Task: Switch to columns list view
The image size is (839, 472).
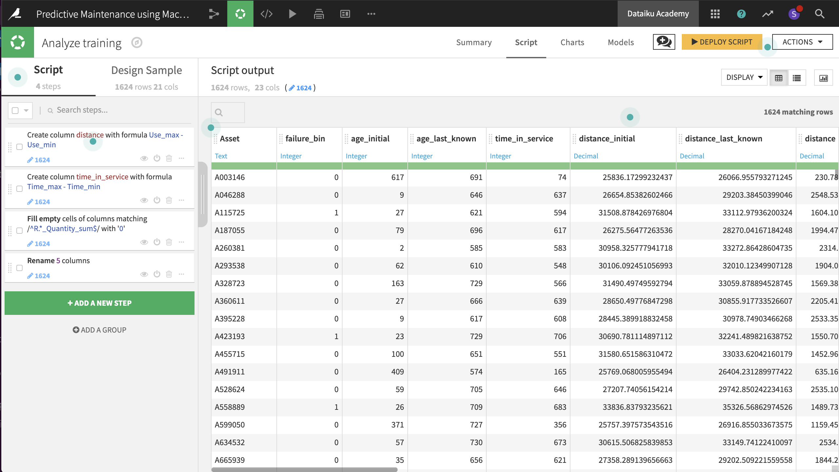Action: [x=797, y=78]
